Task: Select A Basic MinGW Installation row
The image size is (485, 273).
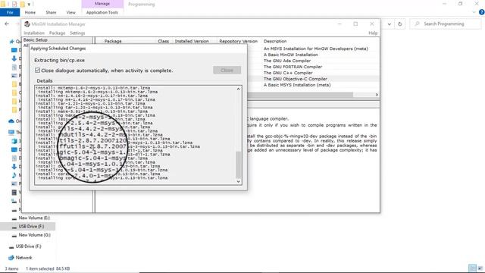Action: coord(290,55)
